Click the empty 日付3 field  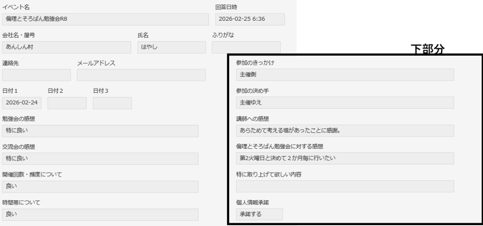coord(112,103)
